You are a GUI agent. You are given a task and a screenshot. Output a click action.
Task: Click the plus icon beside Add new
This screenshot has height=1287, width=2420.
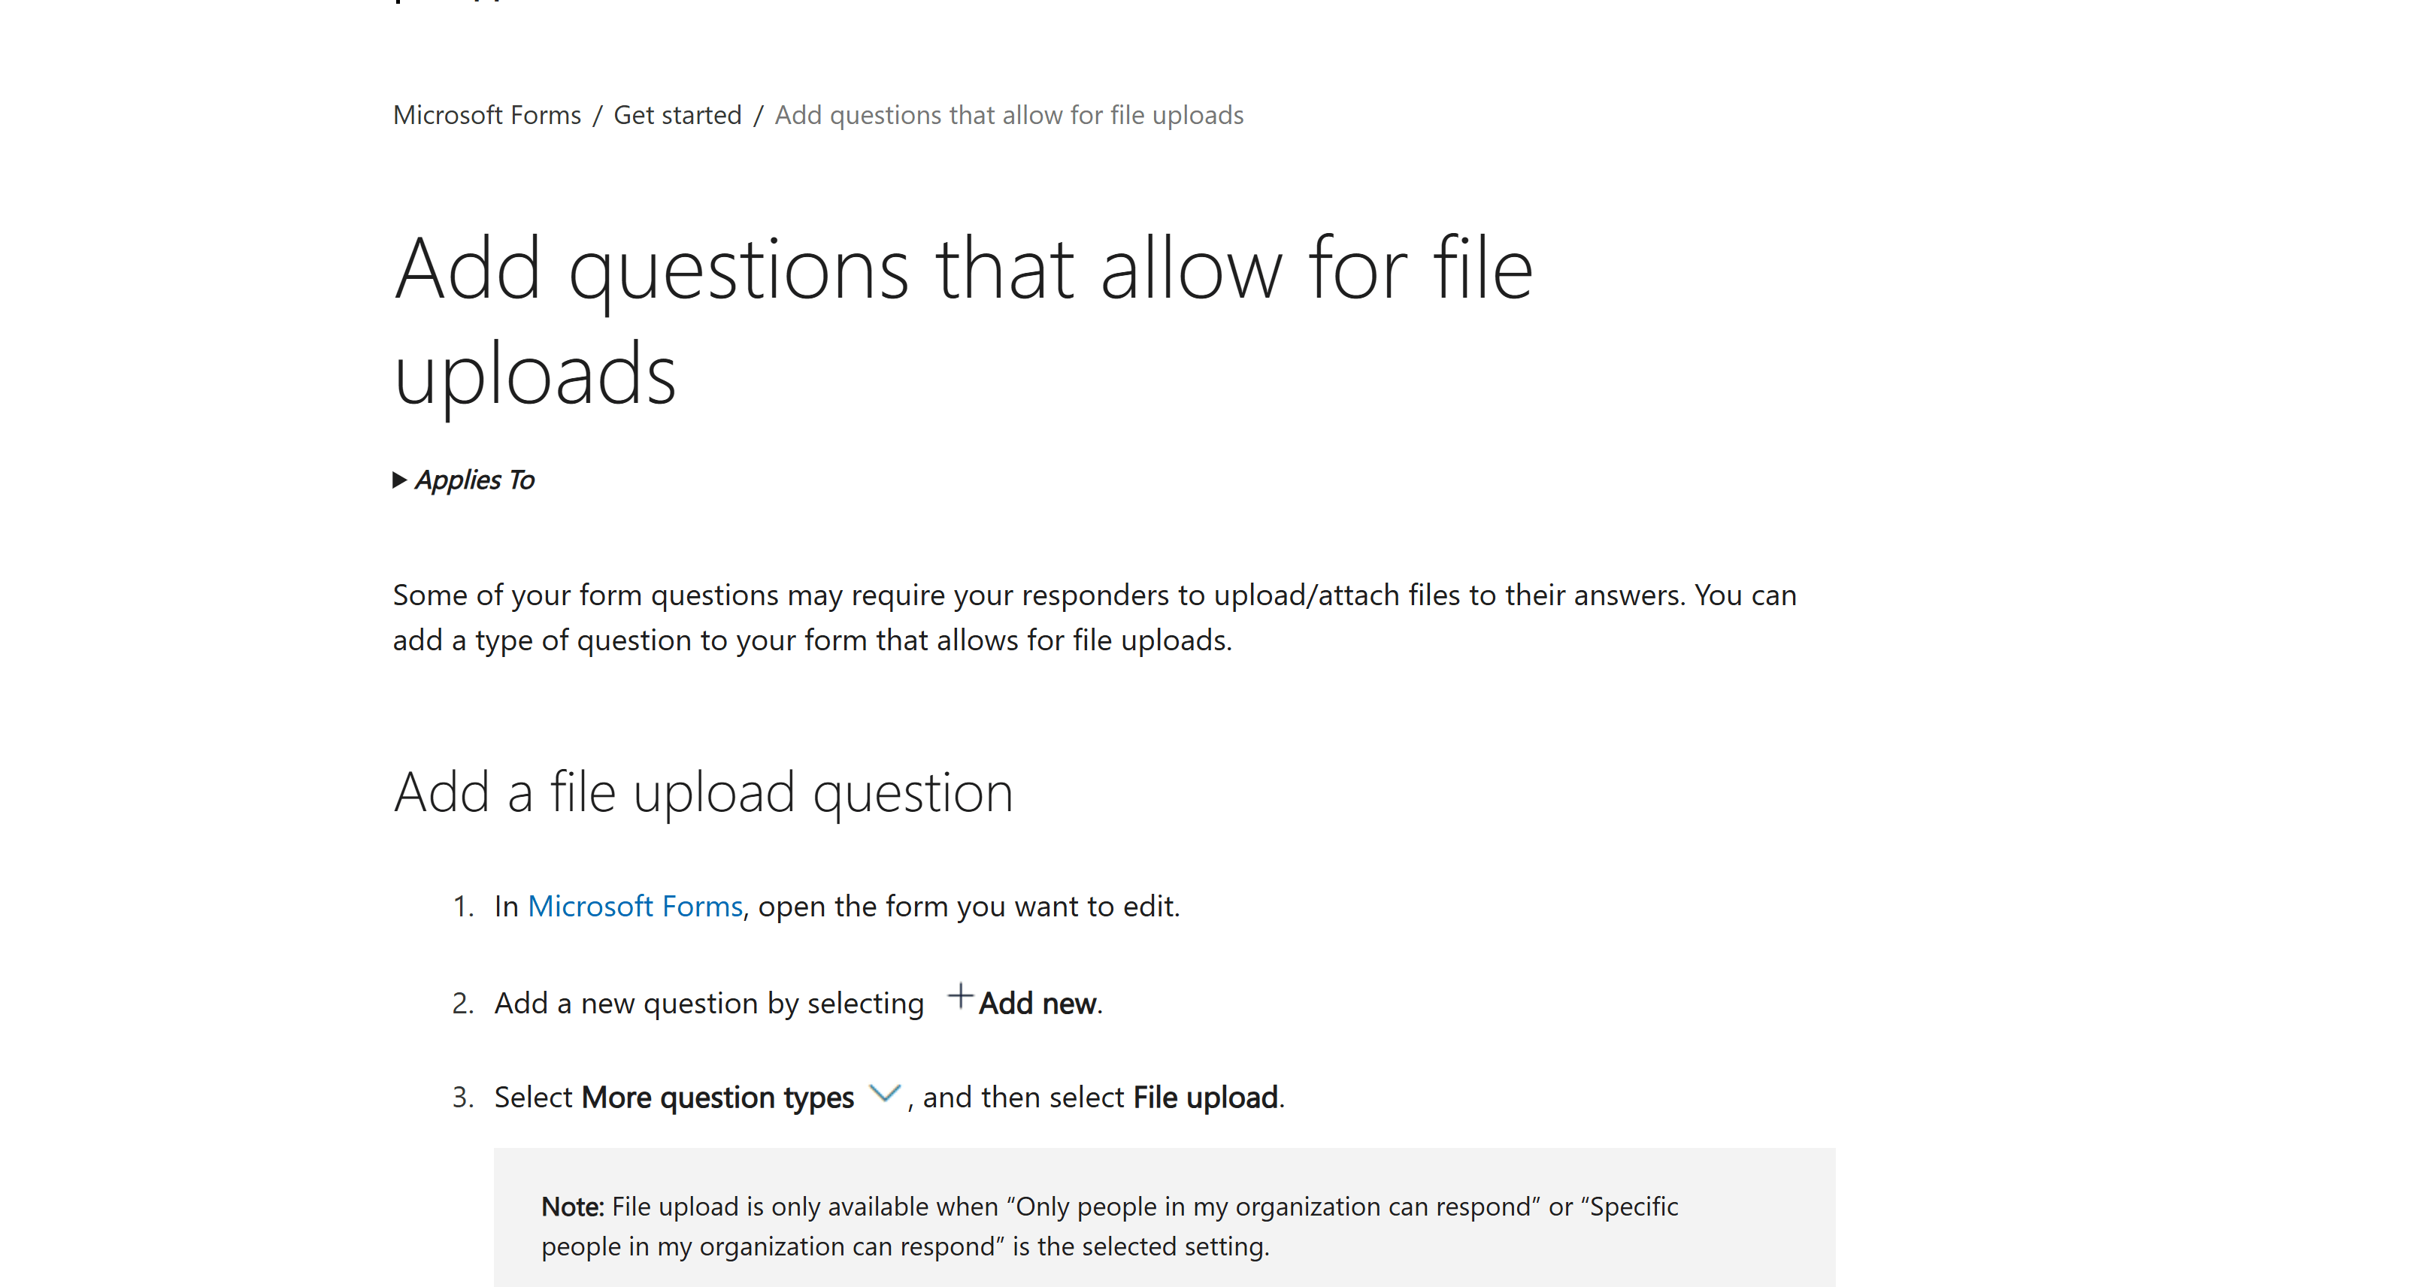(x=960, y=996)
